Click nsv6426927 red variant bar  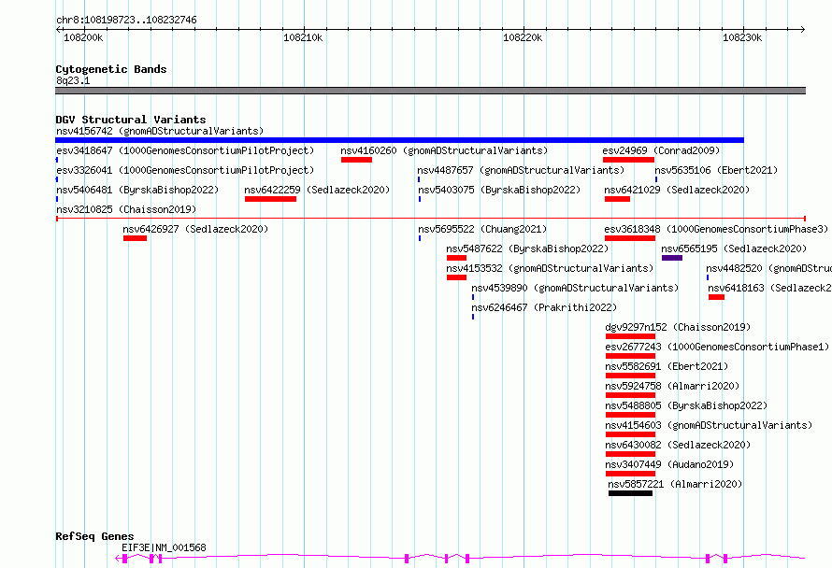coord(135,238)
